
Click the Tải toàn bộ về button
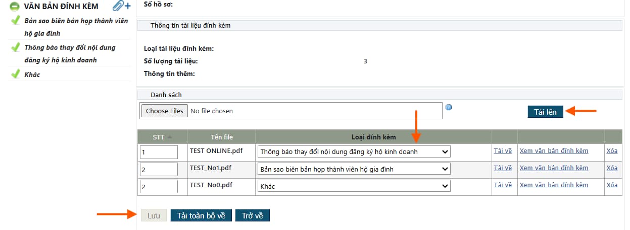pos(201,215)
